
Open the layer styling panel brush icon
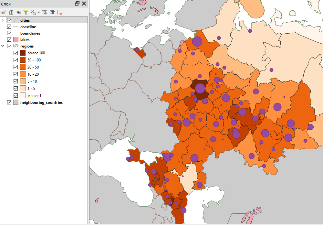coord(4,12)
